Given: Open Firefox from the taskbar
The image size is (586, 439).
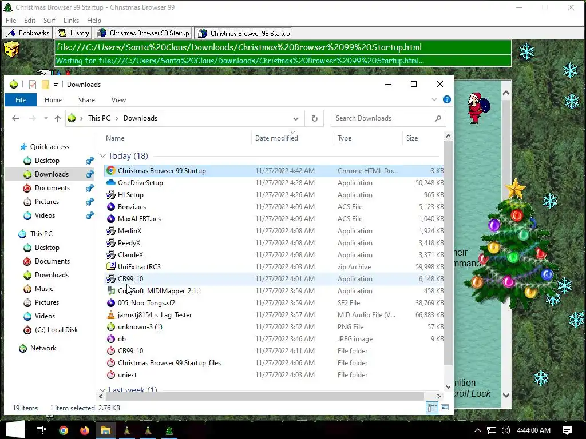Looking at the screenshot, I should [x=85, y=430].
